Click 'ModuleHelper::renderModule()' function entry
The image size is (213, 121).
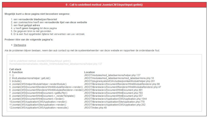(x=39, y=84)
